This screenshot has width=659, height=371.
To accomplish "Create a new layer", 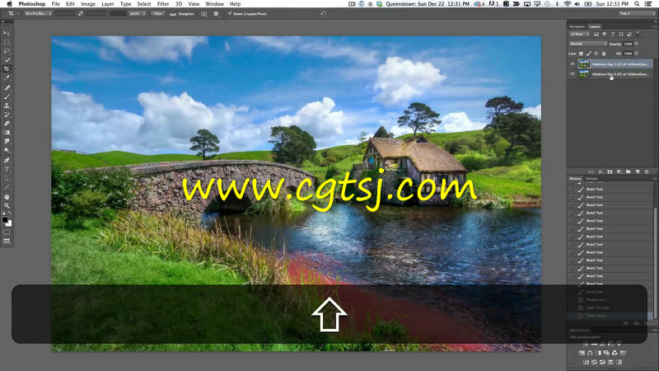I will 637,171.
